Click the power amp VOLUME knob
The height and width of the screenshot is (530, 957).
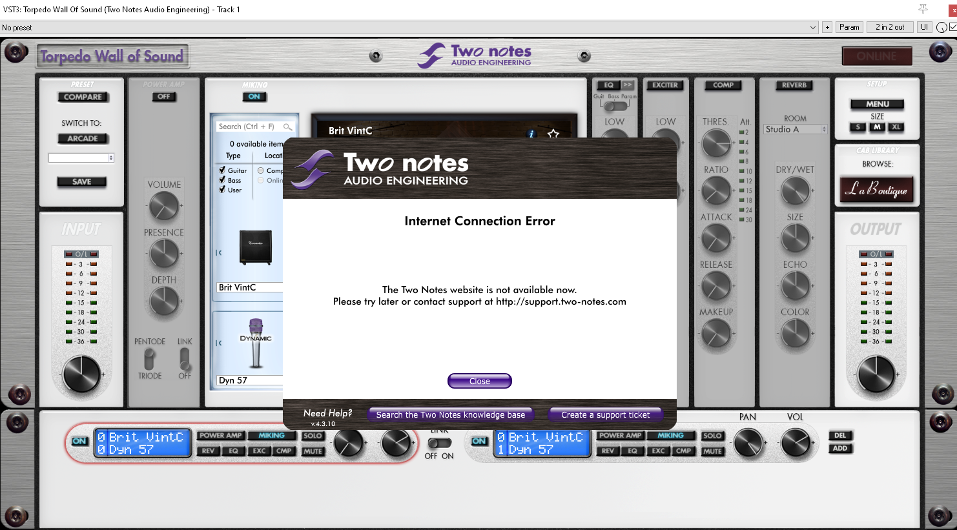(x=164, y=206)
